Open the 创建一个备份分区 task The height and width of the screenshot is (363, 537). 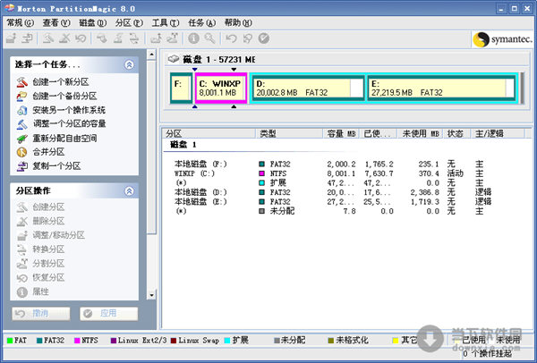[64, 97]
